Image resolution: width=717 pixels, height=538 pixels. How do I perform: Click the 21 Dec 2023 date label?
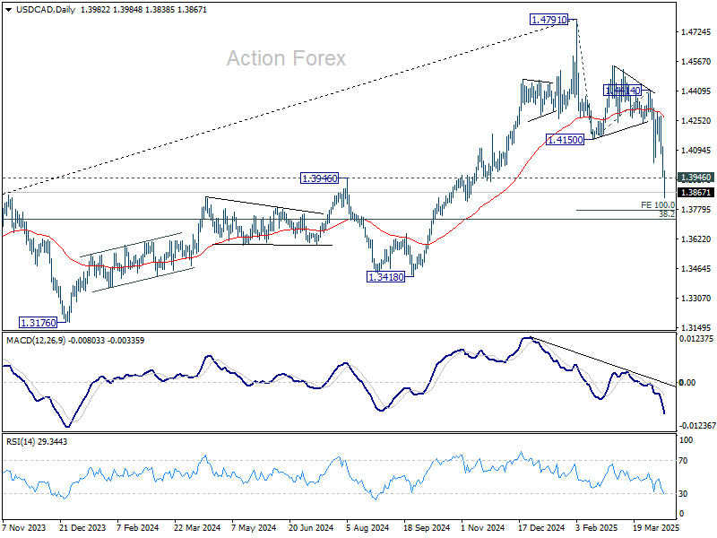(x=82, y=528)
